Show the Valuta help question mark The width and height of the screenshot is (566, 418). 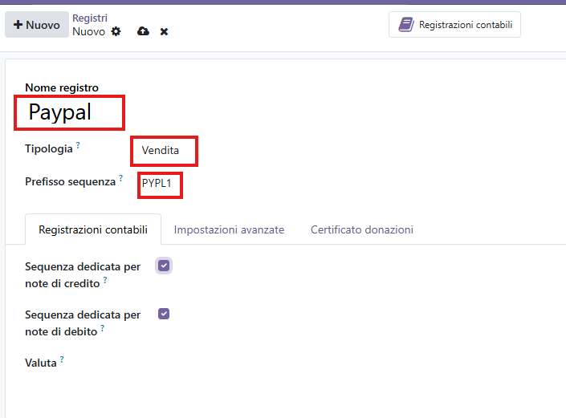[62, 359]
